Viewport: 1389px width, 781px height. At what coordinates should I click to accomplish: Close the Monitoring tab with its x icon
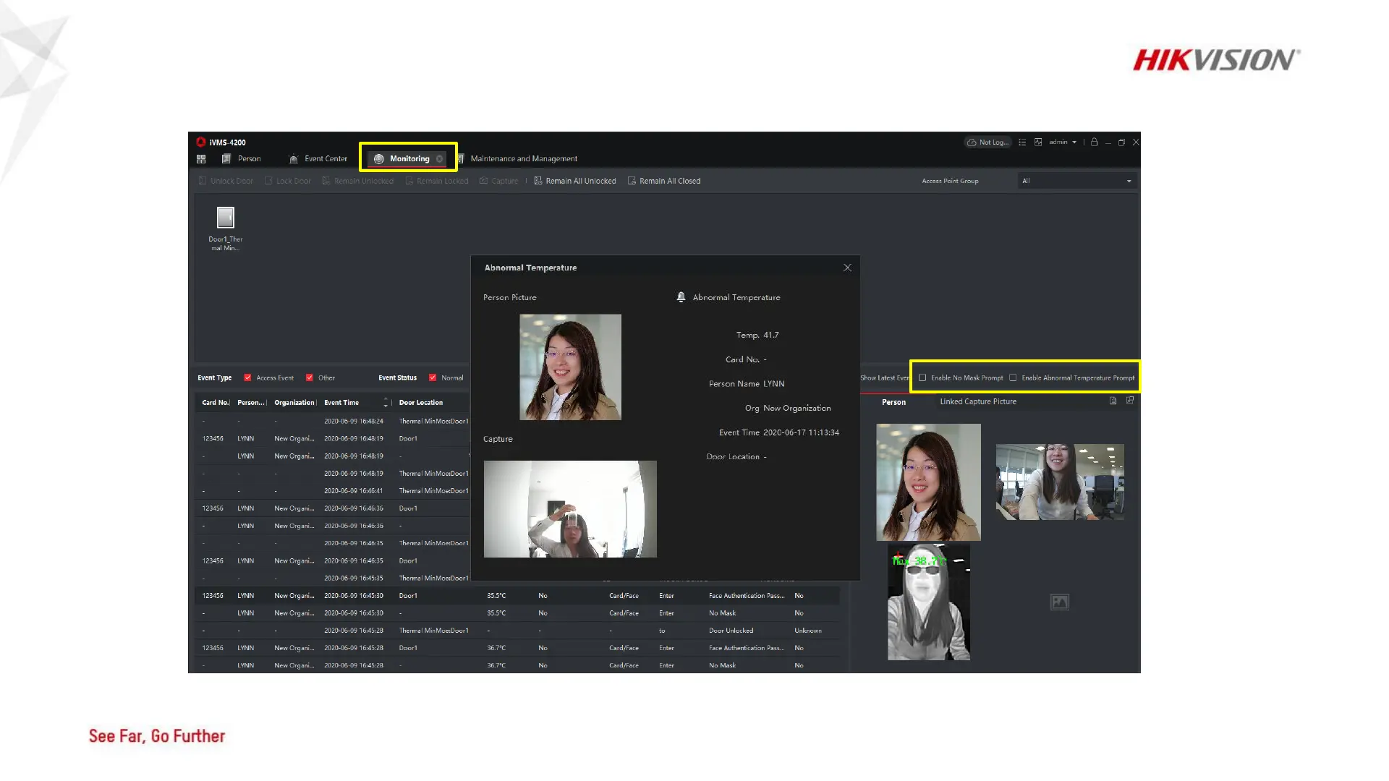pyautogui.click(x=439, y=159)
